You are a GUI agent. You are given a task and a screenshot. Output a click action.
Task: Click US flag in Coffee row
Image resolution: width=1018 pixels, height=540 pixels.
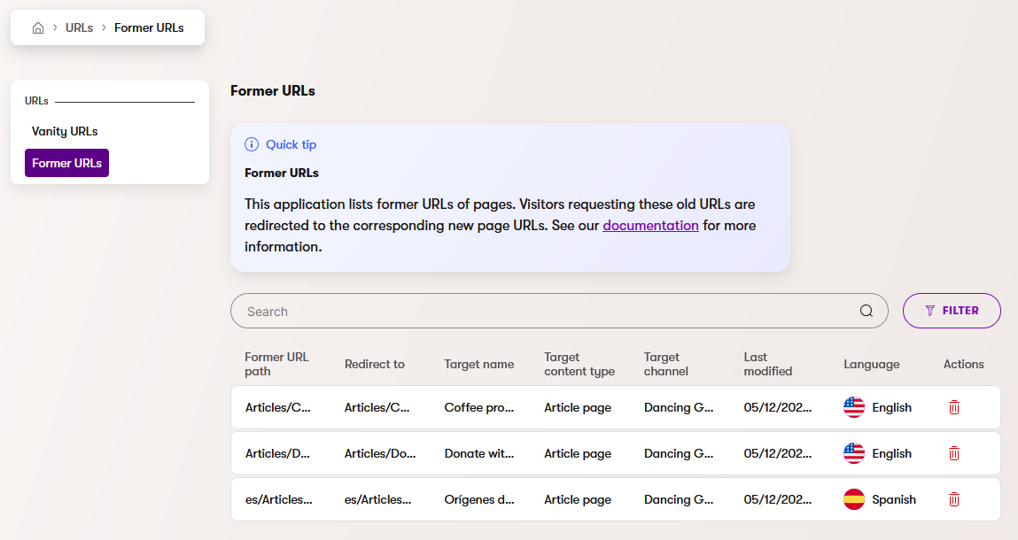pyautogui.click(x=853, y=407)
